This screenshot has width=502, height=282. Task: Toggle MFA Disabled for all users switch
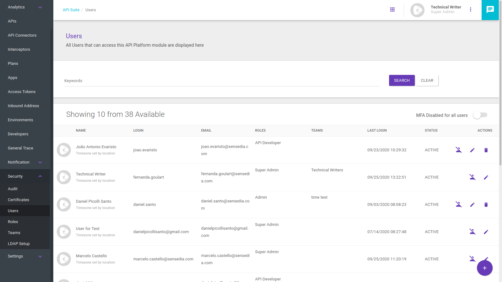coord(480,115)
